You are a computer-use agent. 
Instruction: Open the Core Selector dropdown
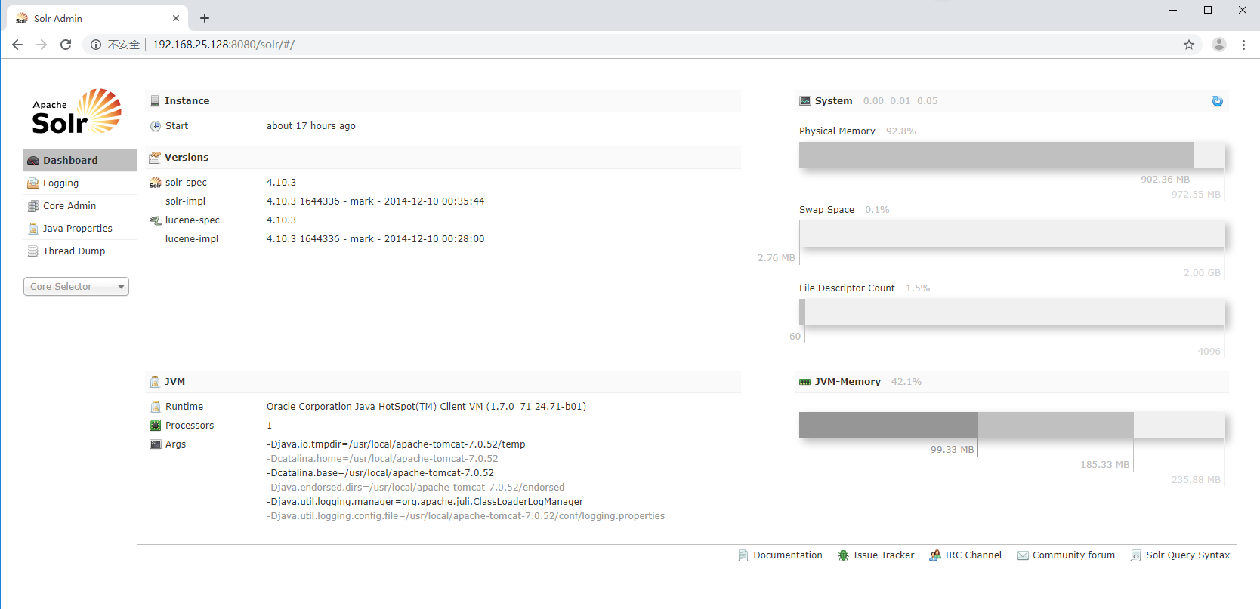(76, 287)
